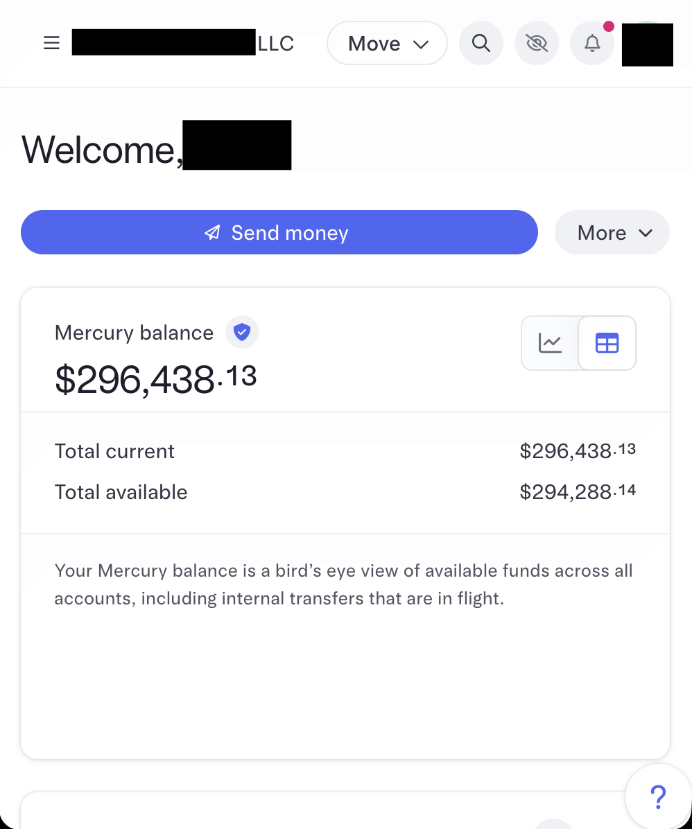Viewport: 692px width, 829px height.
Task: Click the chevron arrow in Move
Action: (x=421, y=44)
